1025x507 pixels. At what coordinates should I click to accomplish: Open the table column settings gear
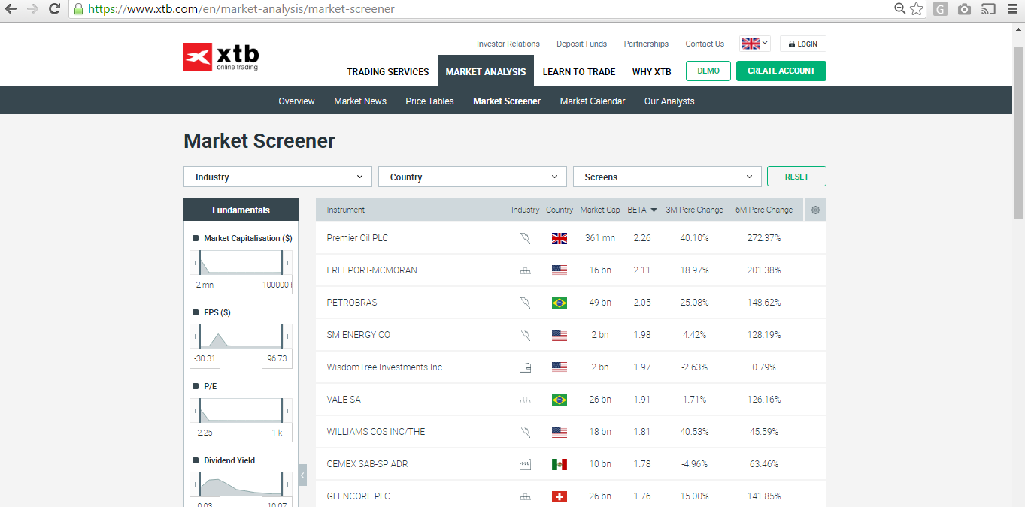point(815,210)
